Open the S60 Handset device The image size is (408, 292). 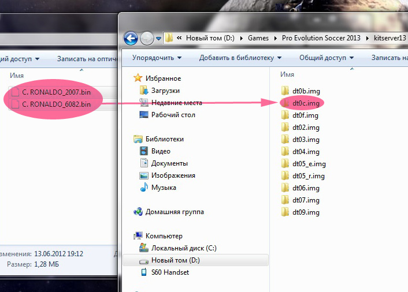point(170,272)
